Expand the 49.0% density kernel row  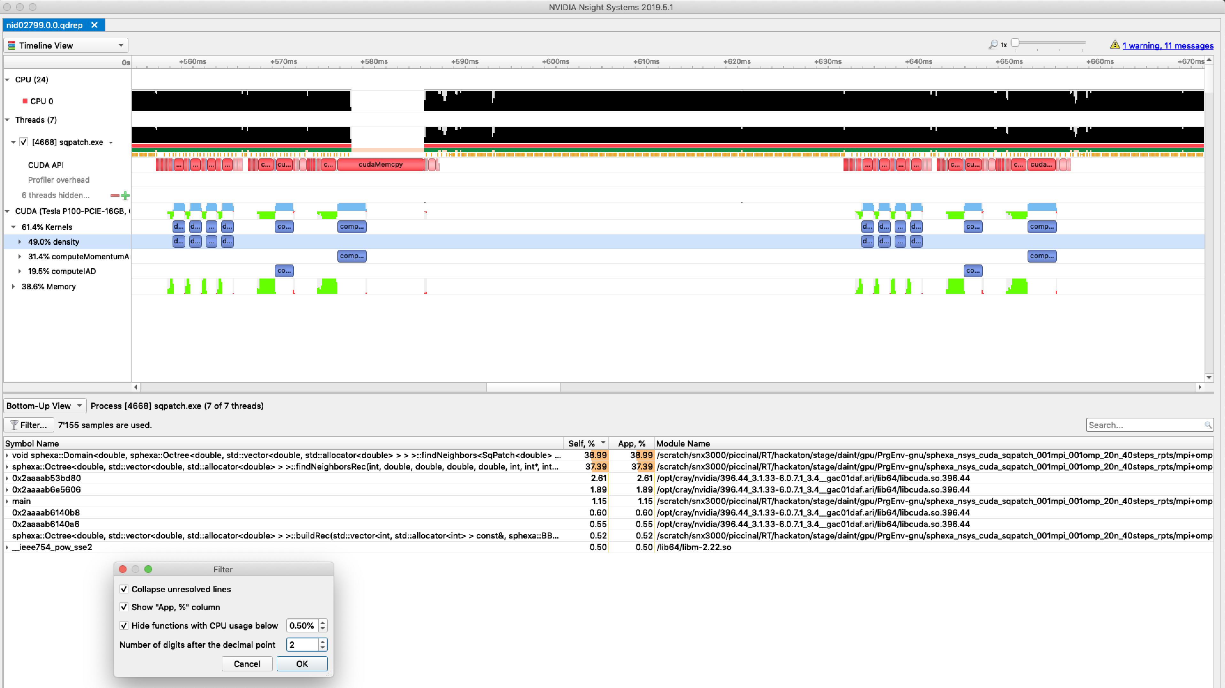[19, 241]
